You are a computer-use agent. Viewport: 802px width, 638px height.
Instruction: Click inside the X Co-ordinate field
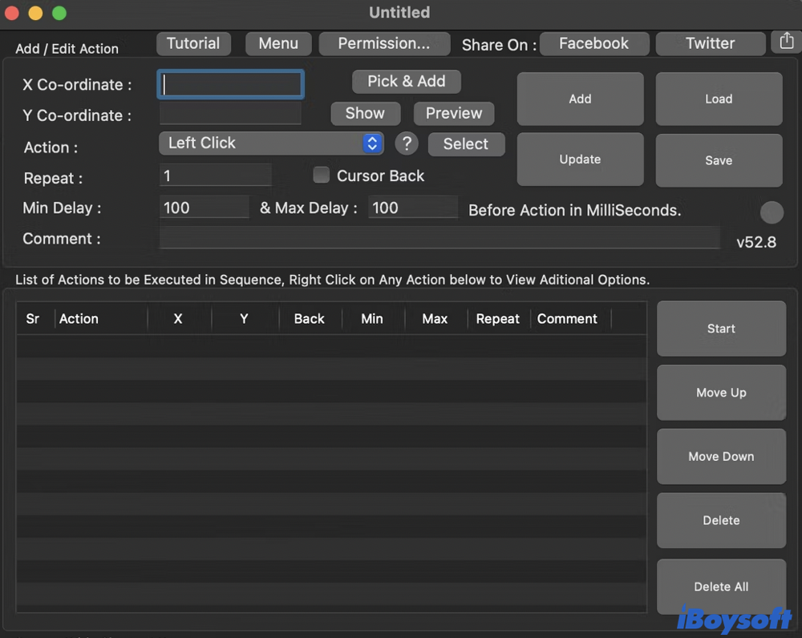coord(231,84)
